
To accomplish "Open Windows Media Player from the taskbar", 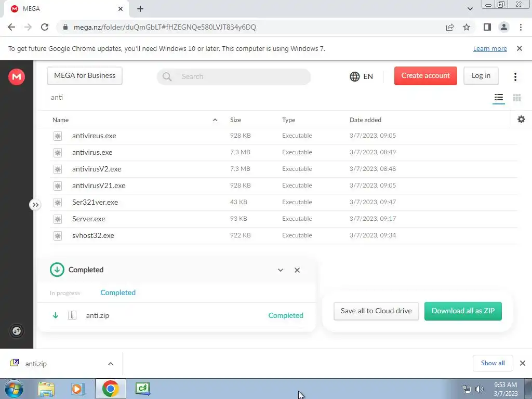I will point(78,389).
